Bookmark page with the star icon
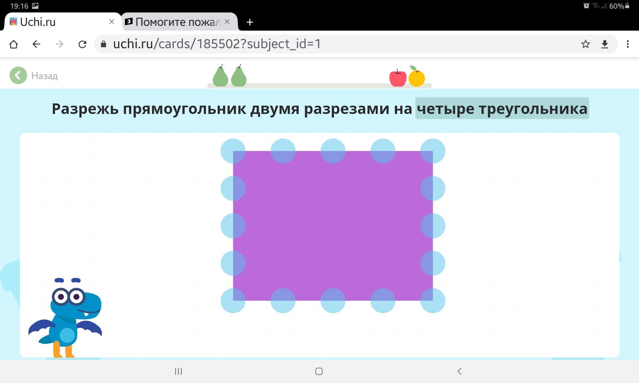 [585, 44]
